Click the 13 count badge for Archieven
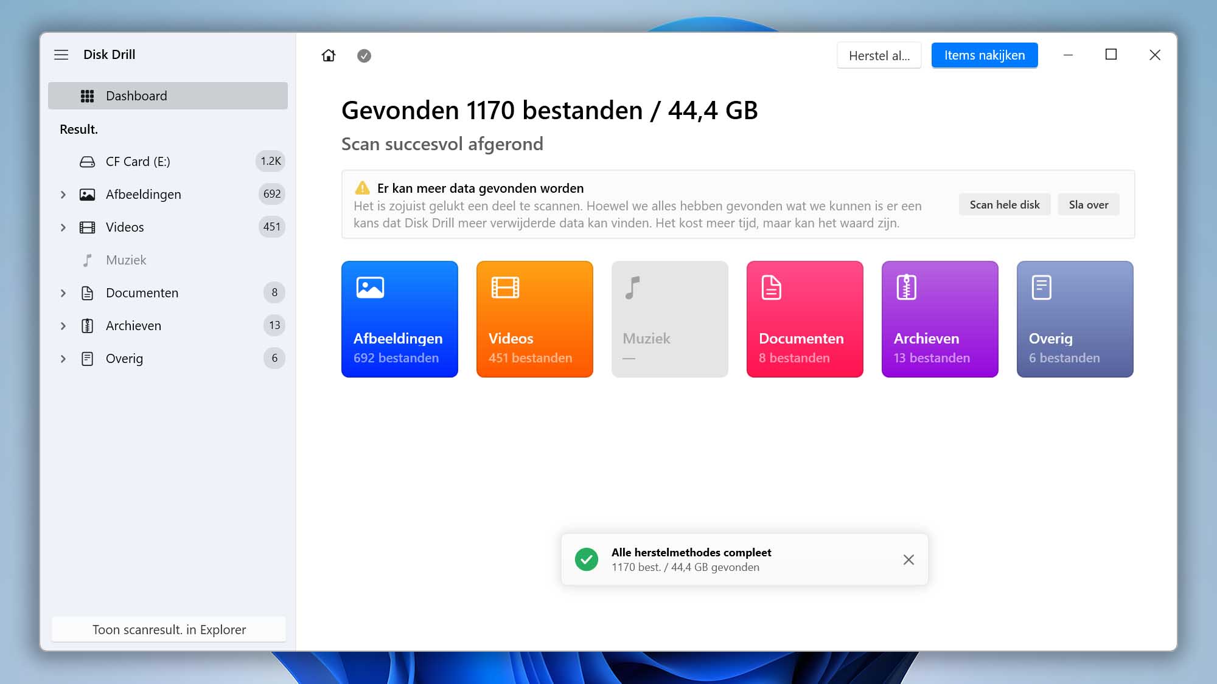This screenshot has height=684, width=1217. 274,325
